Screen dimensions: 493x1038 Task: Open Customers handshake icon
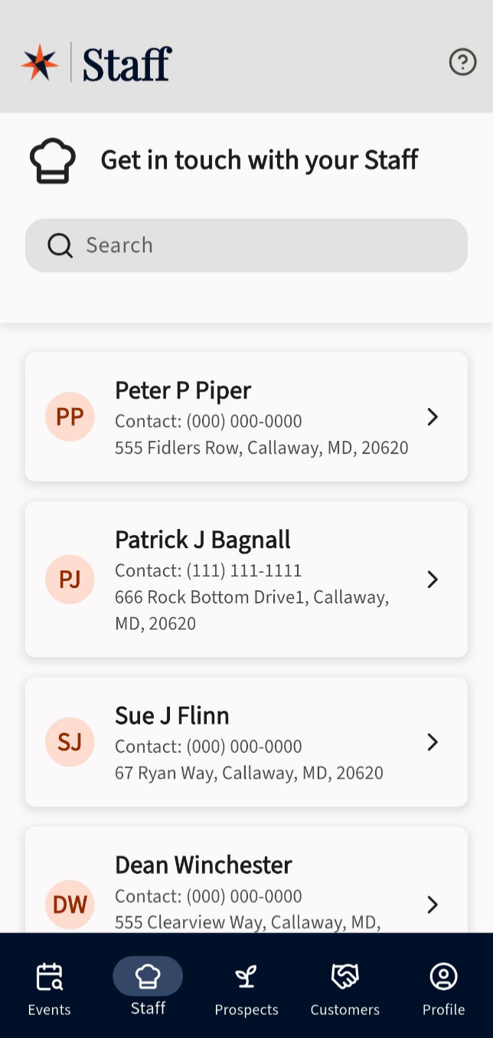(x=344, y=977)
